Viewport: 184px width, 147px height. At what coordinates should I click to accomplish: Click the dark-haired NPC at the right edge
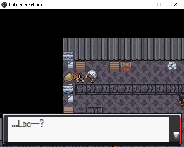coord(181,100)
